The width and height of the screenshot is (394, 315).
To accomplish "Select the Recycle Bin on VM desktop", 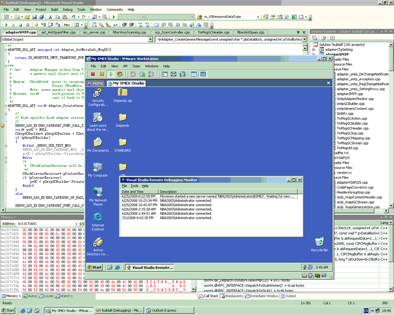I will [x=319, y=244].
